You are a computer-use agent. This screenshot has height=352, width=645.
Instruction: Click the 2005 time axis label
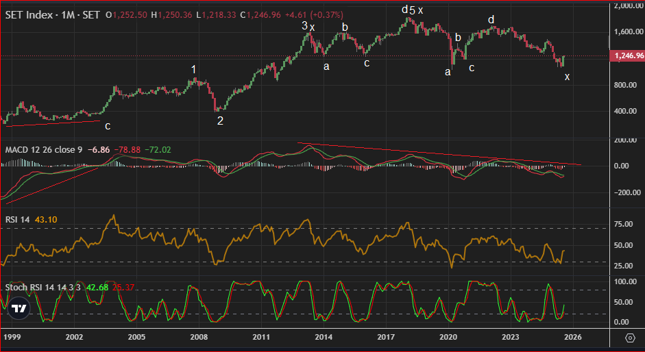pyautogui.click(x=136, y=337)
